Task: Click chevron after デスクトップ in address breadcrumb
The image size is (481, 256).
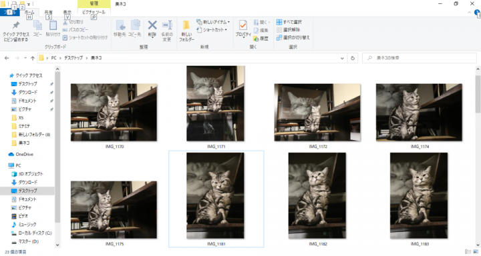Action: point(87,58)
